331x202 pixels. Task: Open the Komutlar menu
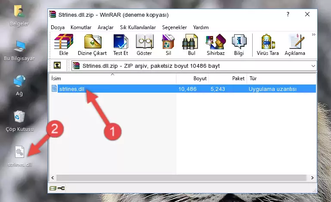click(x=81, y=27)
